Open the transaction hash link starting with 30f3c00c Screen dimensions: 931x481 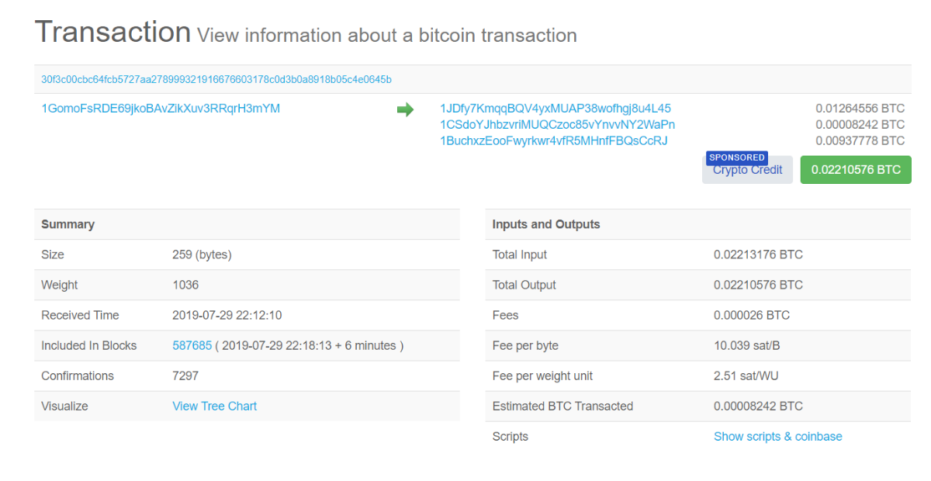coord(216,79)
